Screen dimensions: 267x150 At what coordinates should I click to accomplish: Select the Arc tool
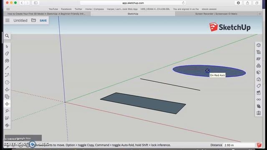7,75
